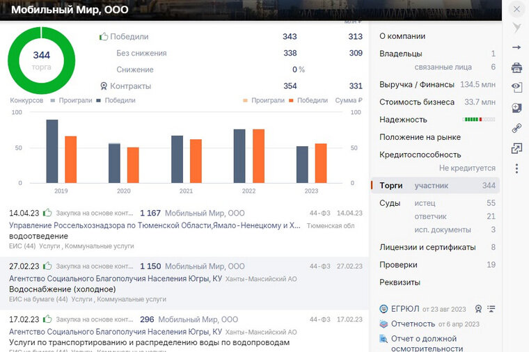Click the Надежность reliability indicator bar
This screenshot has width=529, height=352.
tap(479, 120)
